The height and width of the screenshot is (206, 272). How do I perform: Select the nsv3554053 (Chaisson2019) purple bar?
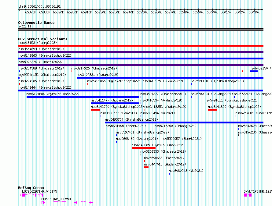[141, 52]
